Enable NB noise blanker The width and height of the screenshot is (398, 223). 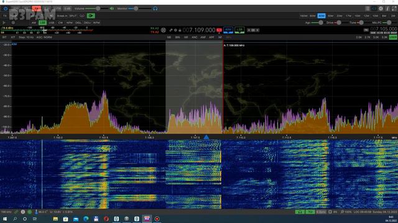coord(169,37)
